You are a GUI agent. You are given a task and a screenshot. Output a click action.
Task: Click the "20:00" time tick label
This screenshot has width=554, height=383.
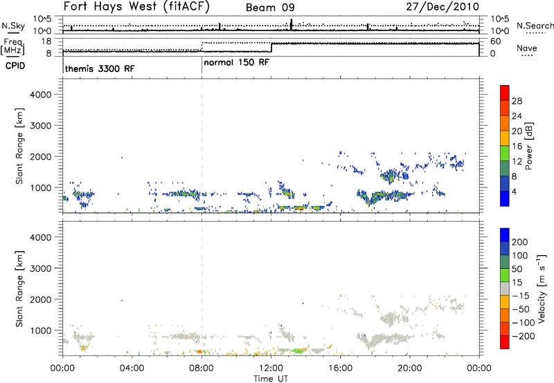[x=410, y=368]
